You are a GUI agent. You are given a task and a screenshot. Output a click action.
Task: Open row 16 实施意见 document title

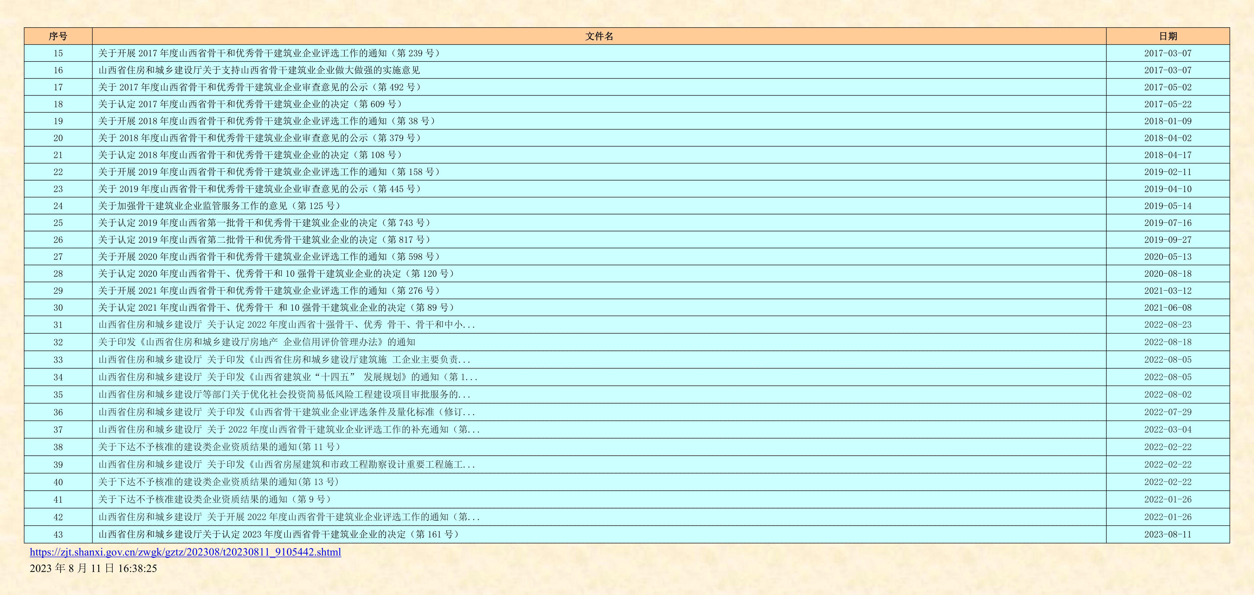259,70
